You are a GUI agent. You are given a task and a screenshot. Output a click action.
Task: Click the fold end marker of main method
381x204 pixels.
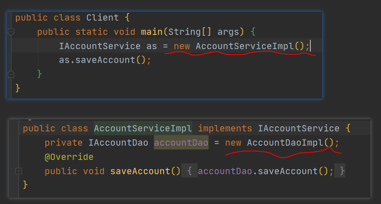[11, 74]
